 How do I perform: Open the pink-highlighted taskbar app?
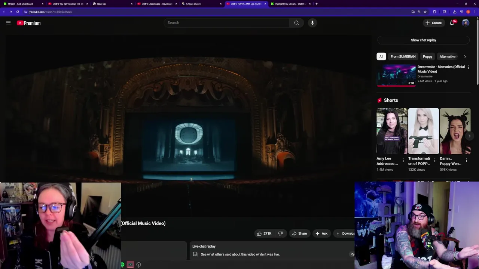click(130, 265)
